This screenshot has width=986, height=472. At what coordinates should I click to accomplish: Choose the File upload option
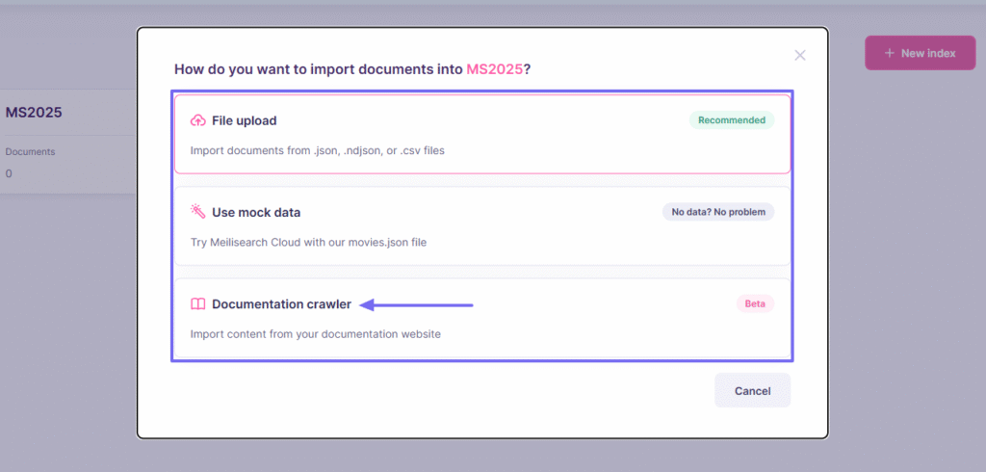pos(482,134)
